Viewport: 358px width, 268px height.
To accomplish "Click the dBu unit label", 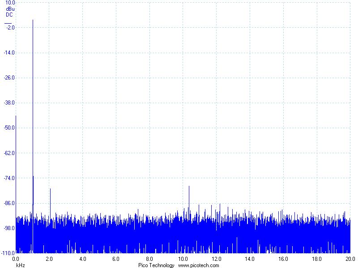I will pyautogui.click(x=10, y=9).
